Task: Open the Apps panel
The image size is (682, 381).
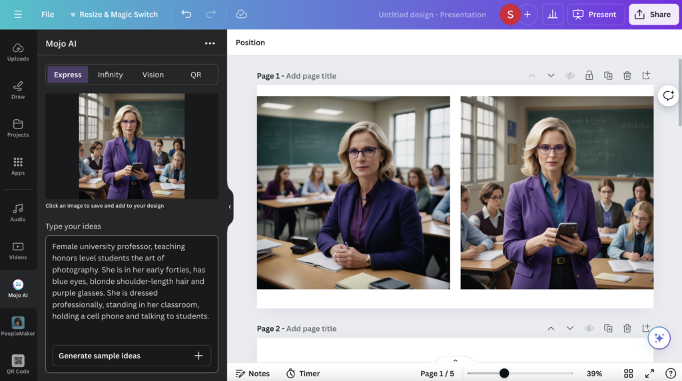Action: pos(18,166)
